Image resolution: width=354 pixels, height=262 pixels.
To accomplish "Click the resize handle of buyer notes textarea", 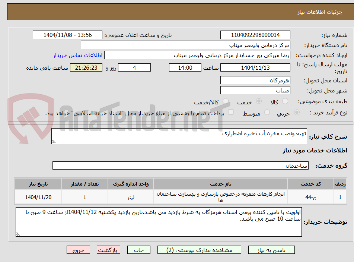I will 18,234.
